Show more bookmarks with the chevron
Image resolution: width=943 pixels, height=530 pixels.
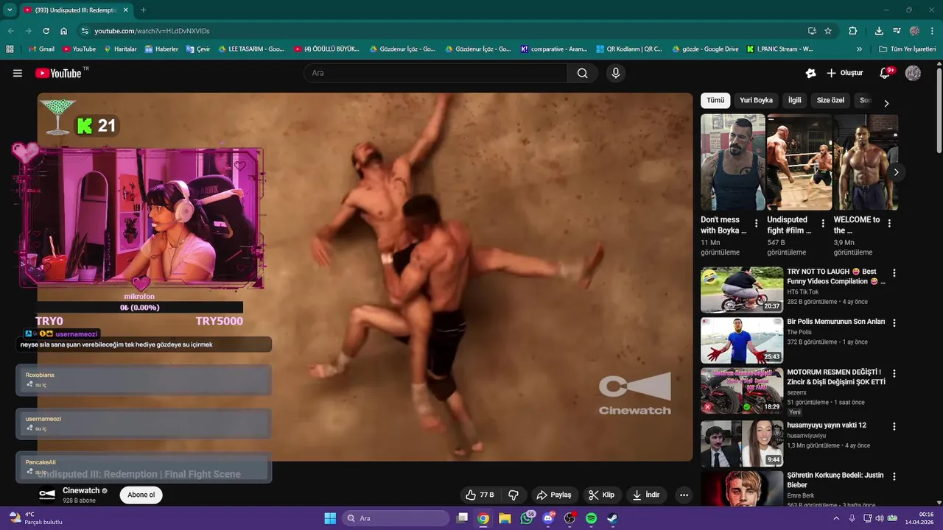pyautogui.click(x=859, y=49)
